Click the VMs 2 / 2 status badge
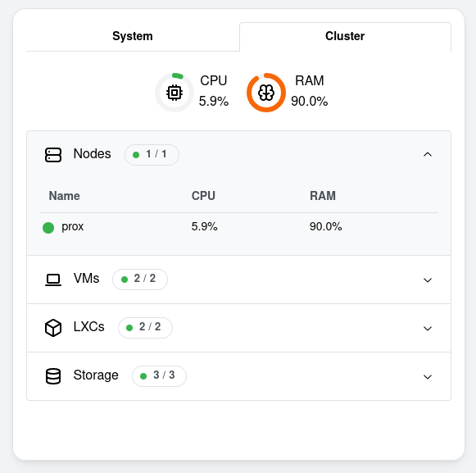Viewport: 476px width, 473px height. click(139, 280)
